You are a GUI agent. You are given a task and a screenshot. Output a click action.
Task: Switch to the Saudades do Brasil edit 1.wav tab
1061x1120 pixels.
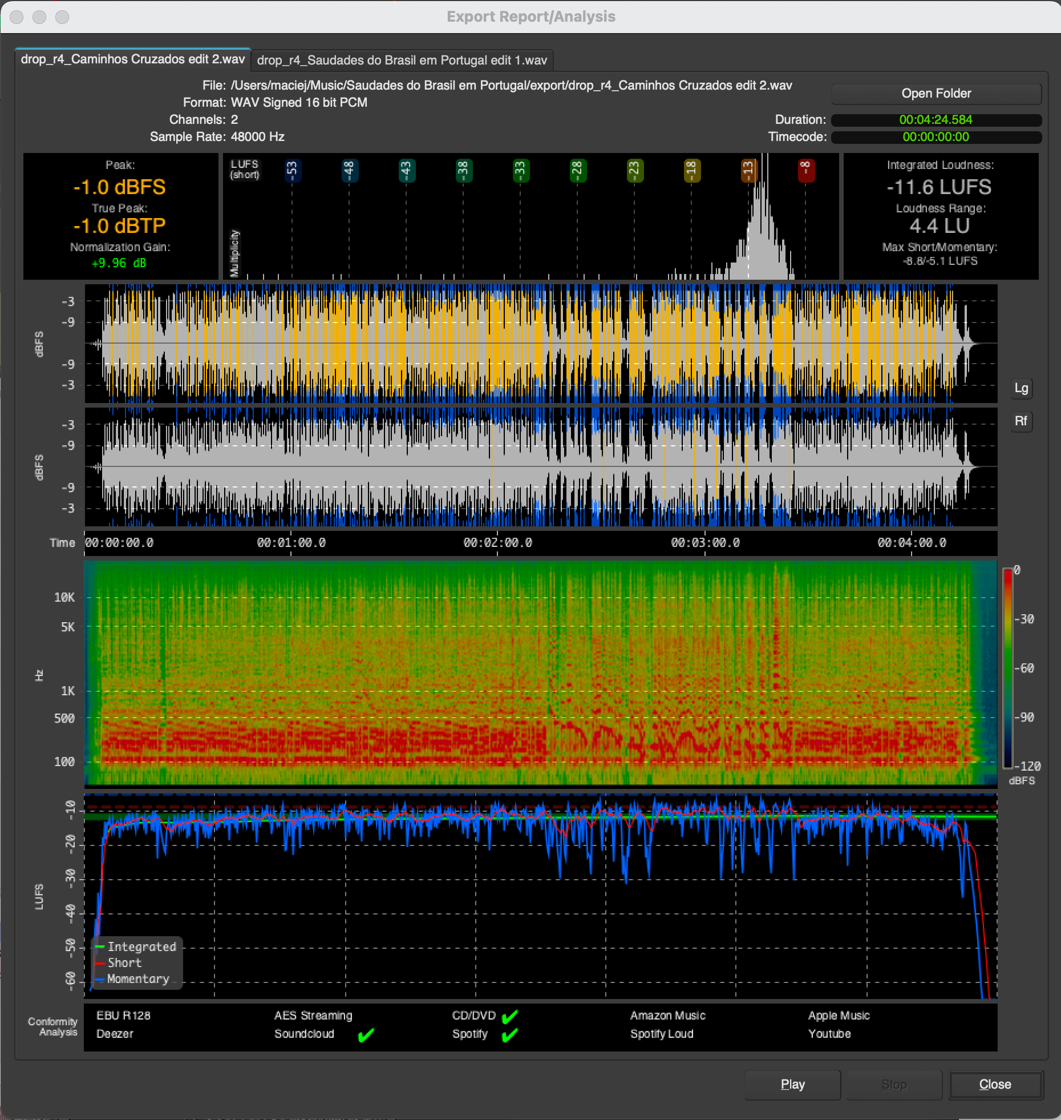[402, 61]
